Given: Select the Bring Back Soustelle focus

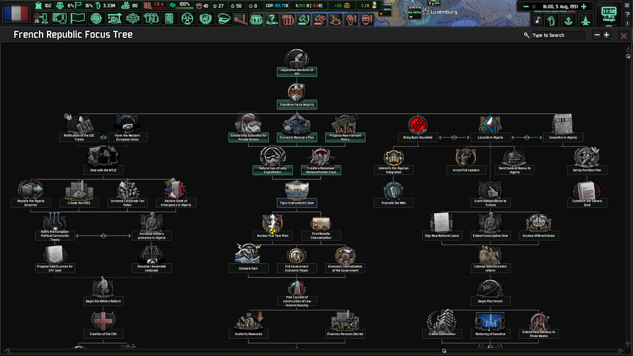Looking at the screenshot, I should coord(418,127).
